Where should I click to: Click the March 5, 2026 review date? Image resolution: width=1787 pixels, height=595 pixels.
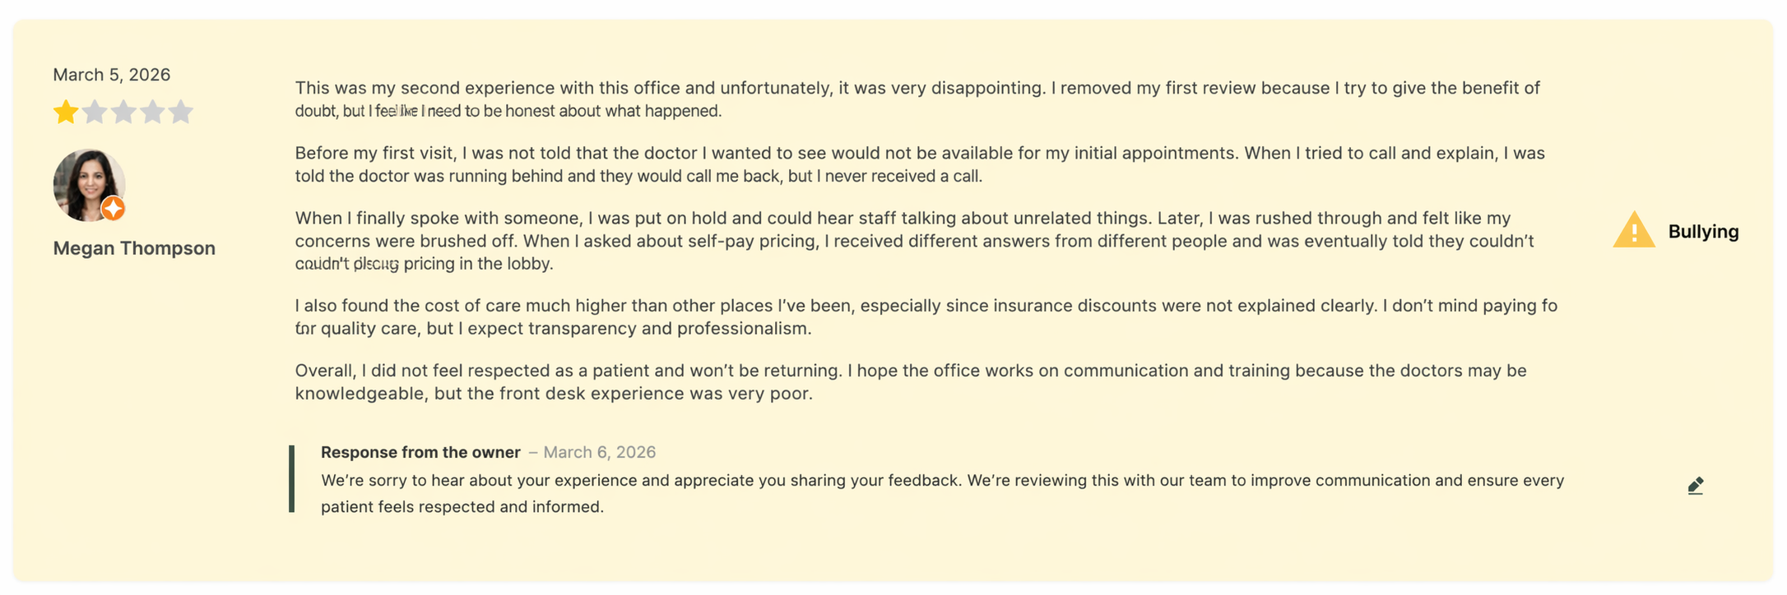[112, 75]
